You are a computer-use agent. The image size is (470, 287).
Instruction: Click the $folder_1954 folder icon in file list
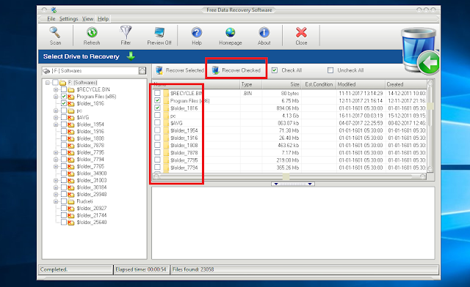tap(167, 130)
